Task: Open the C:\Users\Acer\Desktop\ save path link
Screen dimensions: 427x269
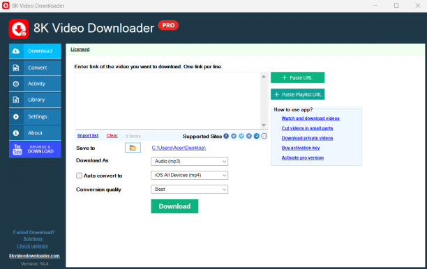Action: 179,148
